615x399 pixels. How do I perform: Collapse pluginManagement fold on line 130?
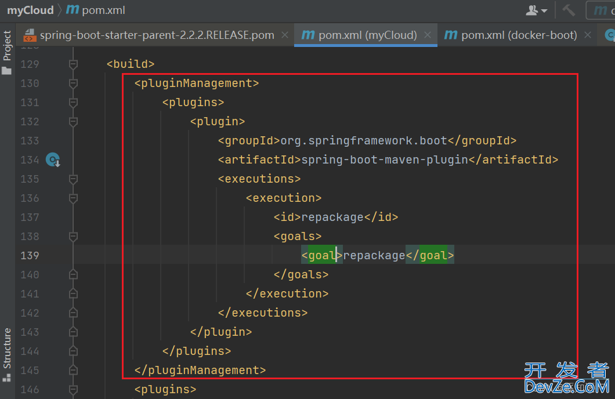pyautogui.click(x=73, y=83)
